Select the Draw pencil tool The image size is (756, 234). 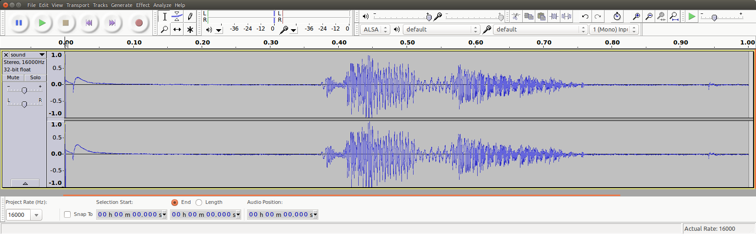pos(190,17)
